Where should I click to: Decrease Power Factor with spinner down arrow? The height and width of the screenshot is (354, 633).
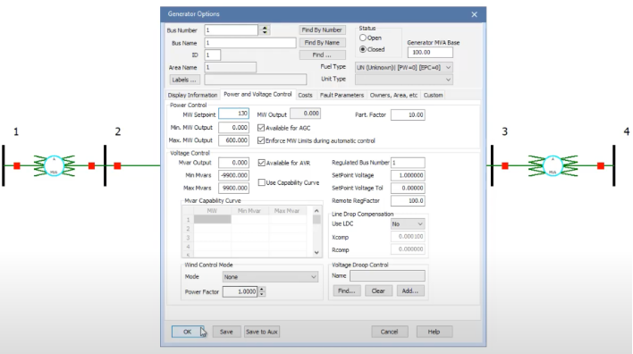(x=262, y=294)
